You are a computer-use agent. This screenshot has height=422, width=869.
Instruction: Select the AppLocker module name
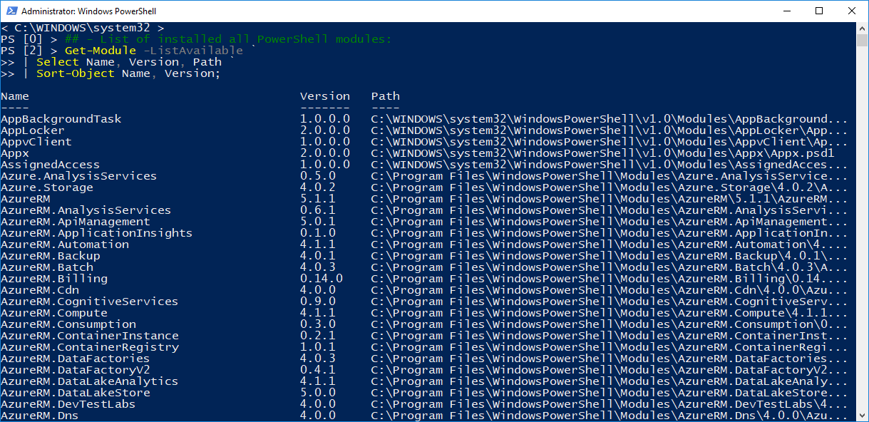click(33, 130)
